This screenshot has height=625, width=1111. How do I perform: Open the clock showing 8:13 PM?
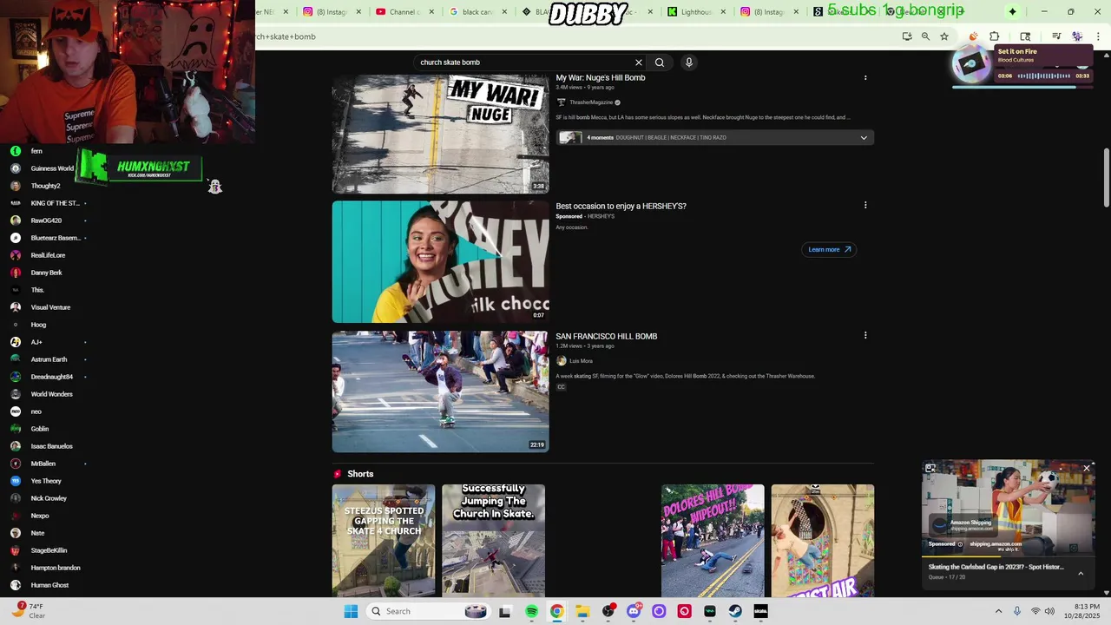click(x=1081, y=610)
